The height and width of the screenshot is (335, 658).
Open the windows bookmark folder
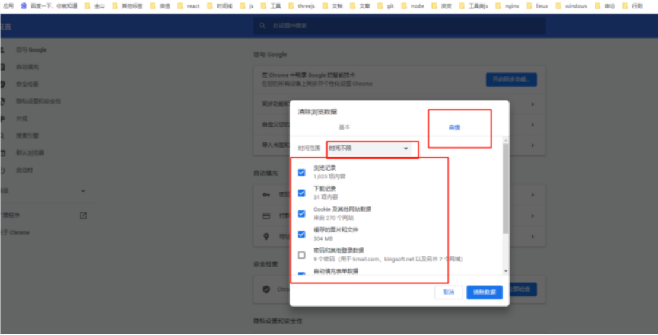pyautogui.click(x=571, y=6)
